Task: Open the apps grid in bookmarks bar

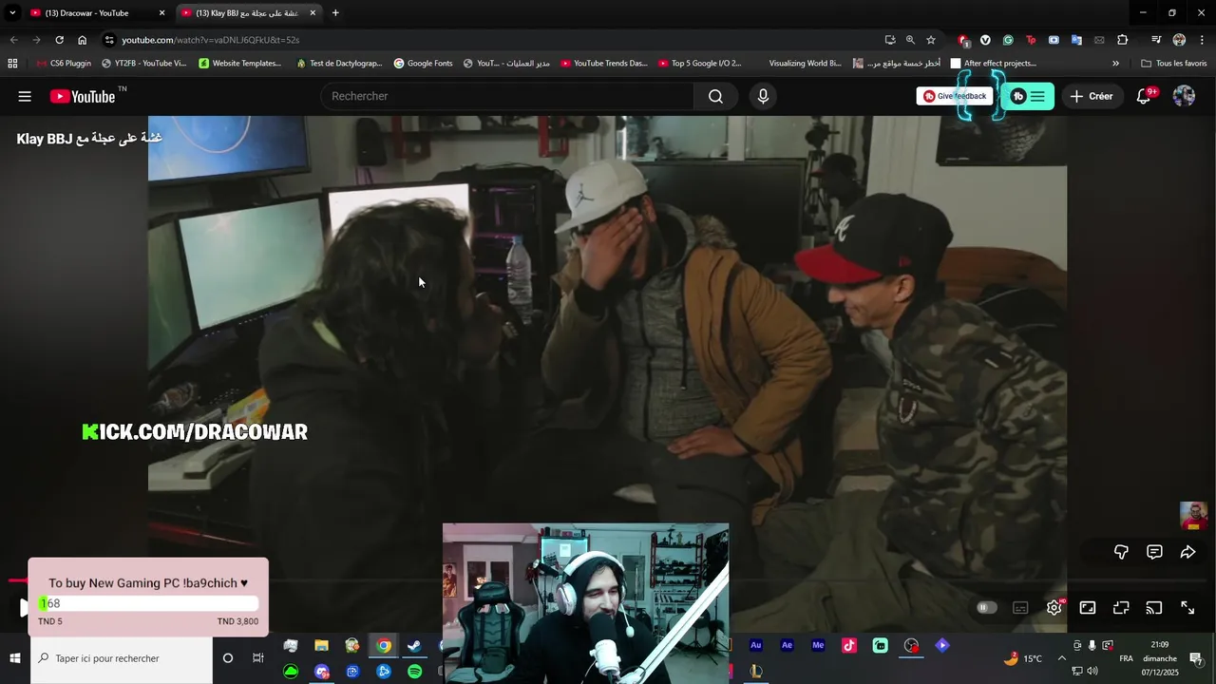Action: (12, 64)
